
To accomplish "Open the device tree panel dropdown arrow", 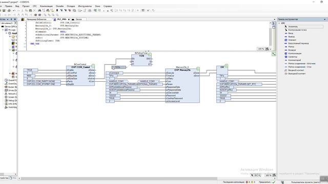I will click(8, 19).
